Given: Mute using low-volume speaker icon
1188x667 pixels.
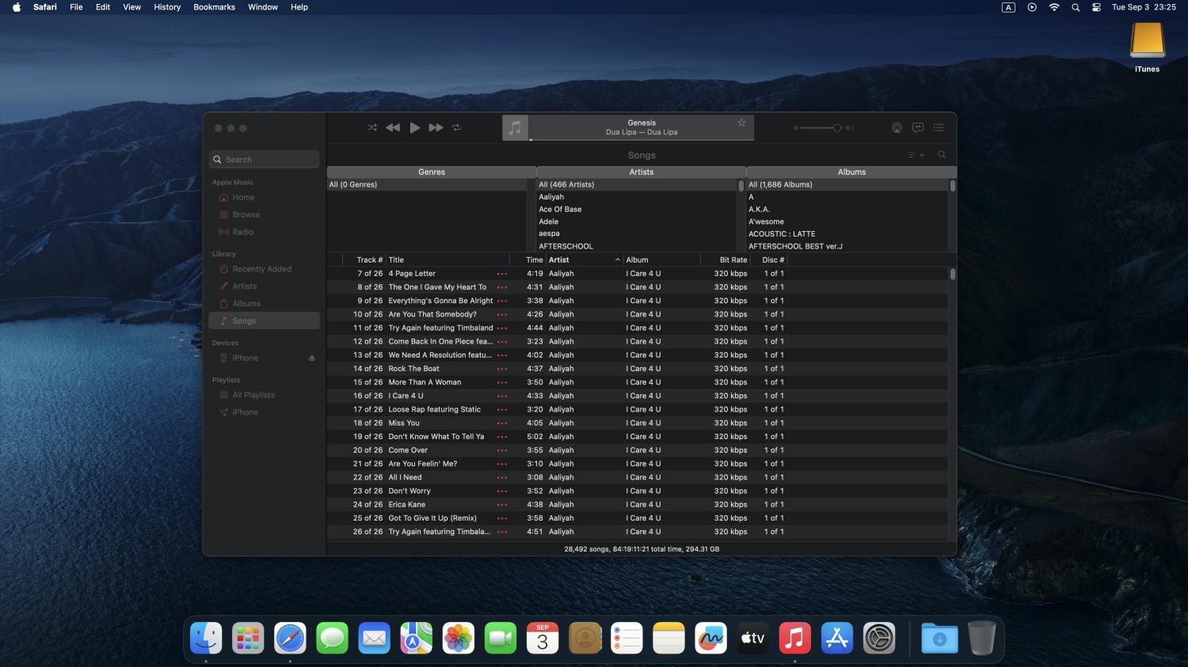Looking at the screenshot, I should 795,127.
